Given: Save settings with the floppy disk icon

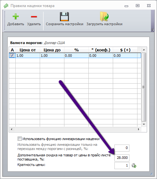Looking at the screenshot, I should [x=64, y=17].
